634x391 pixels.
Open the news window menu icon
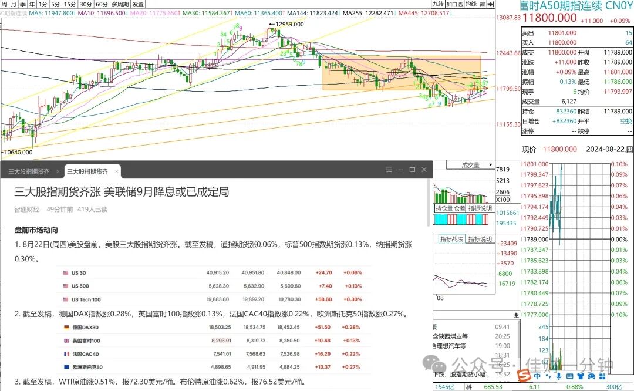pyautogui.click(x=389, y=170)
